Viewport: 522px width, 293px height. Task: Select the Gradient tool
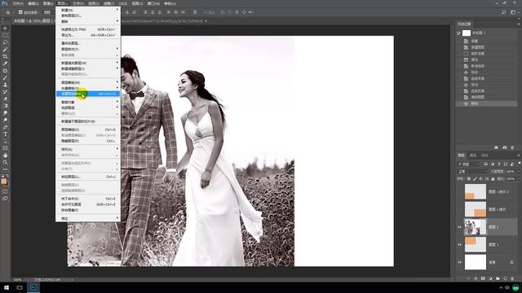click(x=5, y=106)
